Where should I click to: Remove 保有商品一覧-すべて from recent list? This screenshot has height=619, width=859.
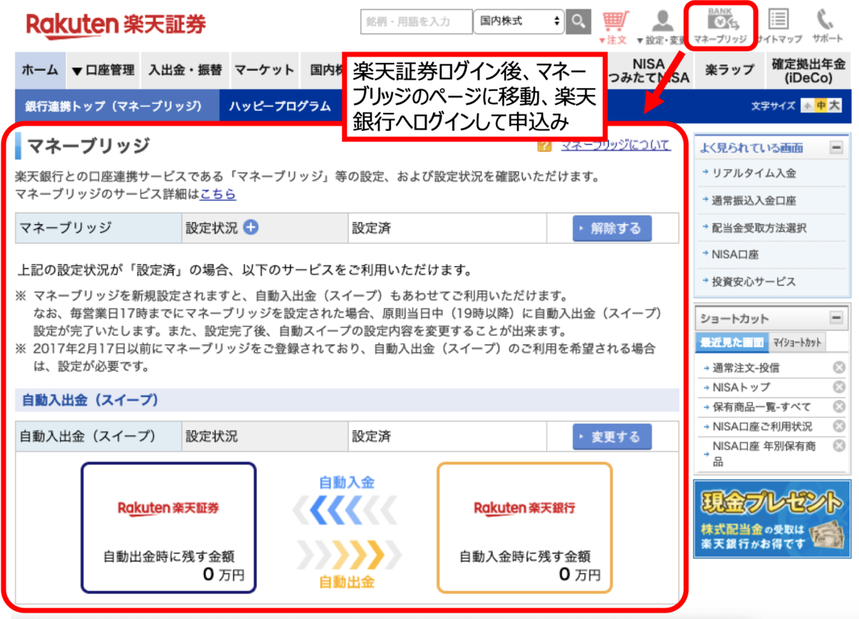point(839,406)
